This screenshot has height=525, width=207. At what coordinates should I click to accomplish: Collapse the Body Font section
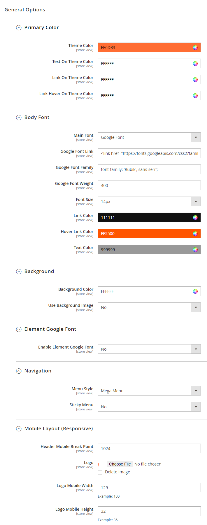(19, 118)
